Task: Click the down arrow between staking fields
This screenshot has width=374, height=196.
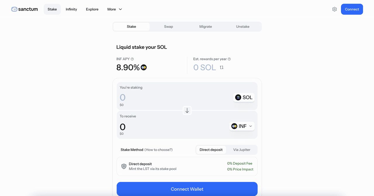Action: coord(187,111)
